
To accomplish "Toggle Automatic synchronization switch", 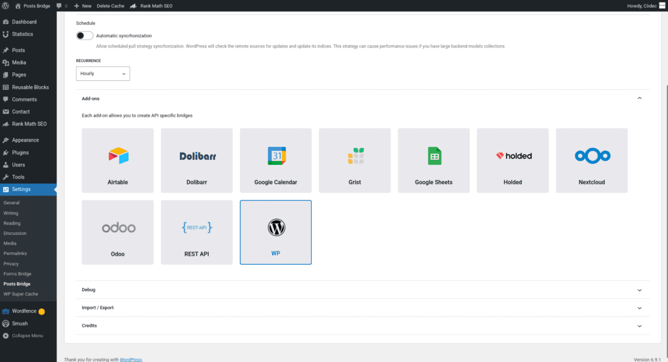I will point(84,36).
